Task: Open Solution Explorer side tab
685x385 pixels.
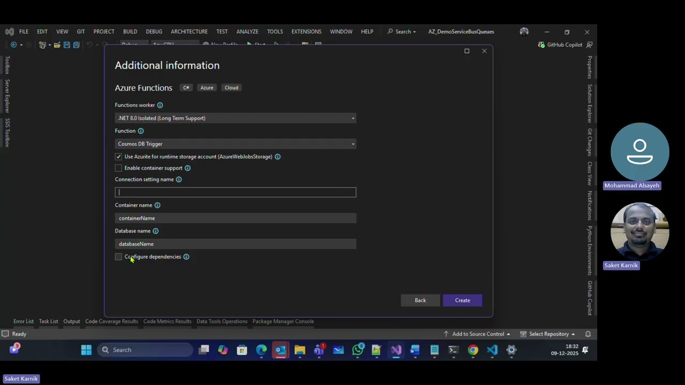Action: coord(590,103)
